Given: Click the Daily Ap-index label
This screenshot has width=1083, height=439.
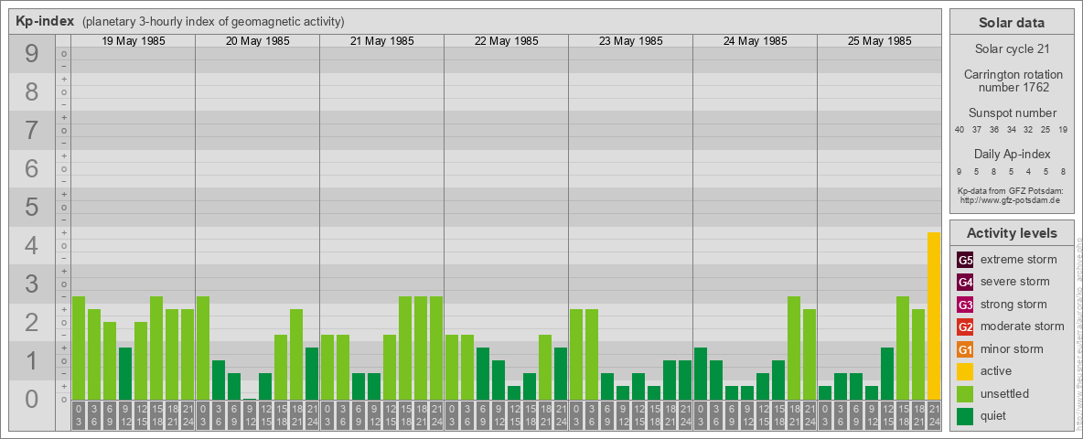Looking at the screenshot, I should pyautogui.click(x=1012, y=154).
